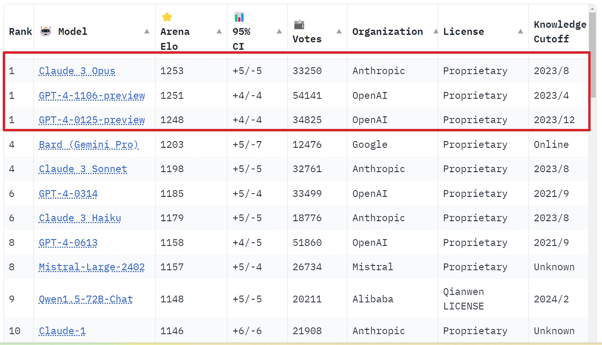Sort by Votes column arrow

tap(339, 31)
